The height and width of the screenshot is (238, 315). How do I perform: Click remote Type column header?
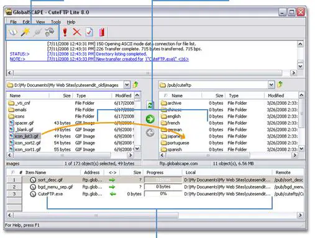point(245,95)
